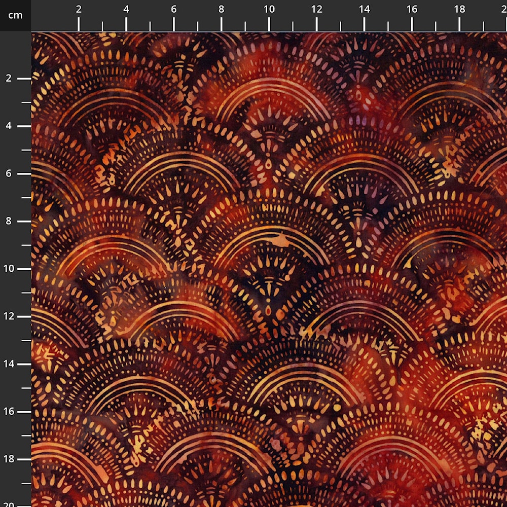Select the 18 mark on the horizontal ruler

coord(459,9)
